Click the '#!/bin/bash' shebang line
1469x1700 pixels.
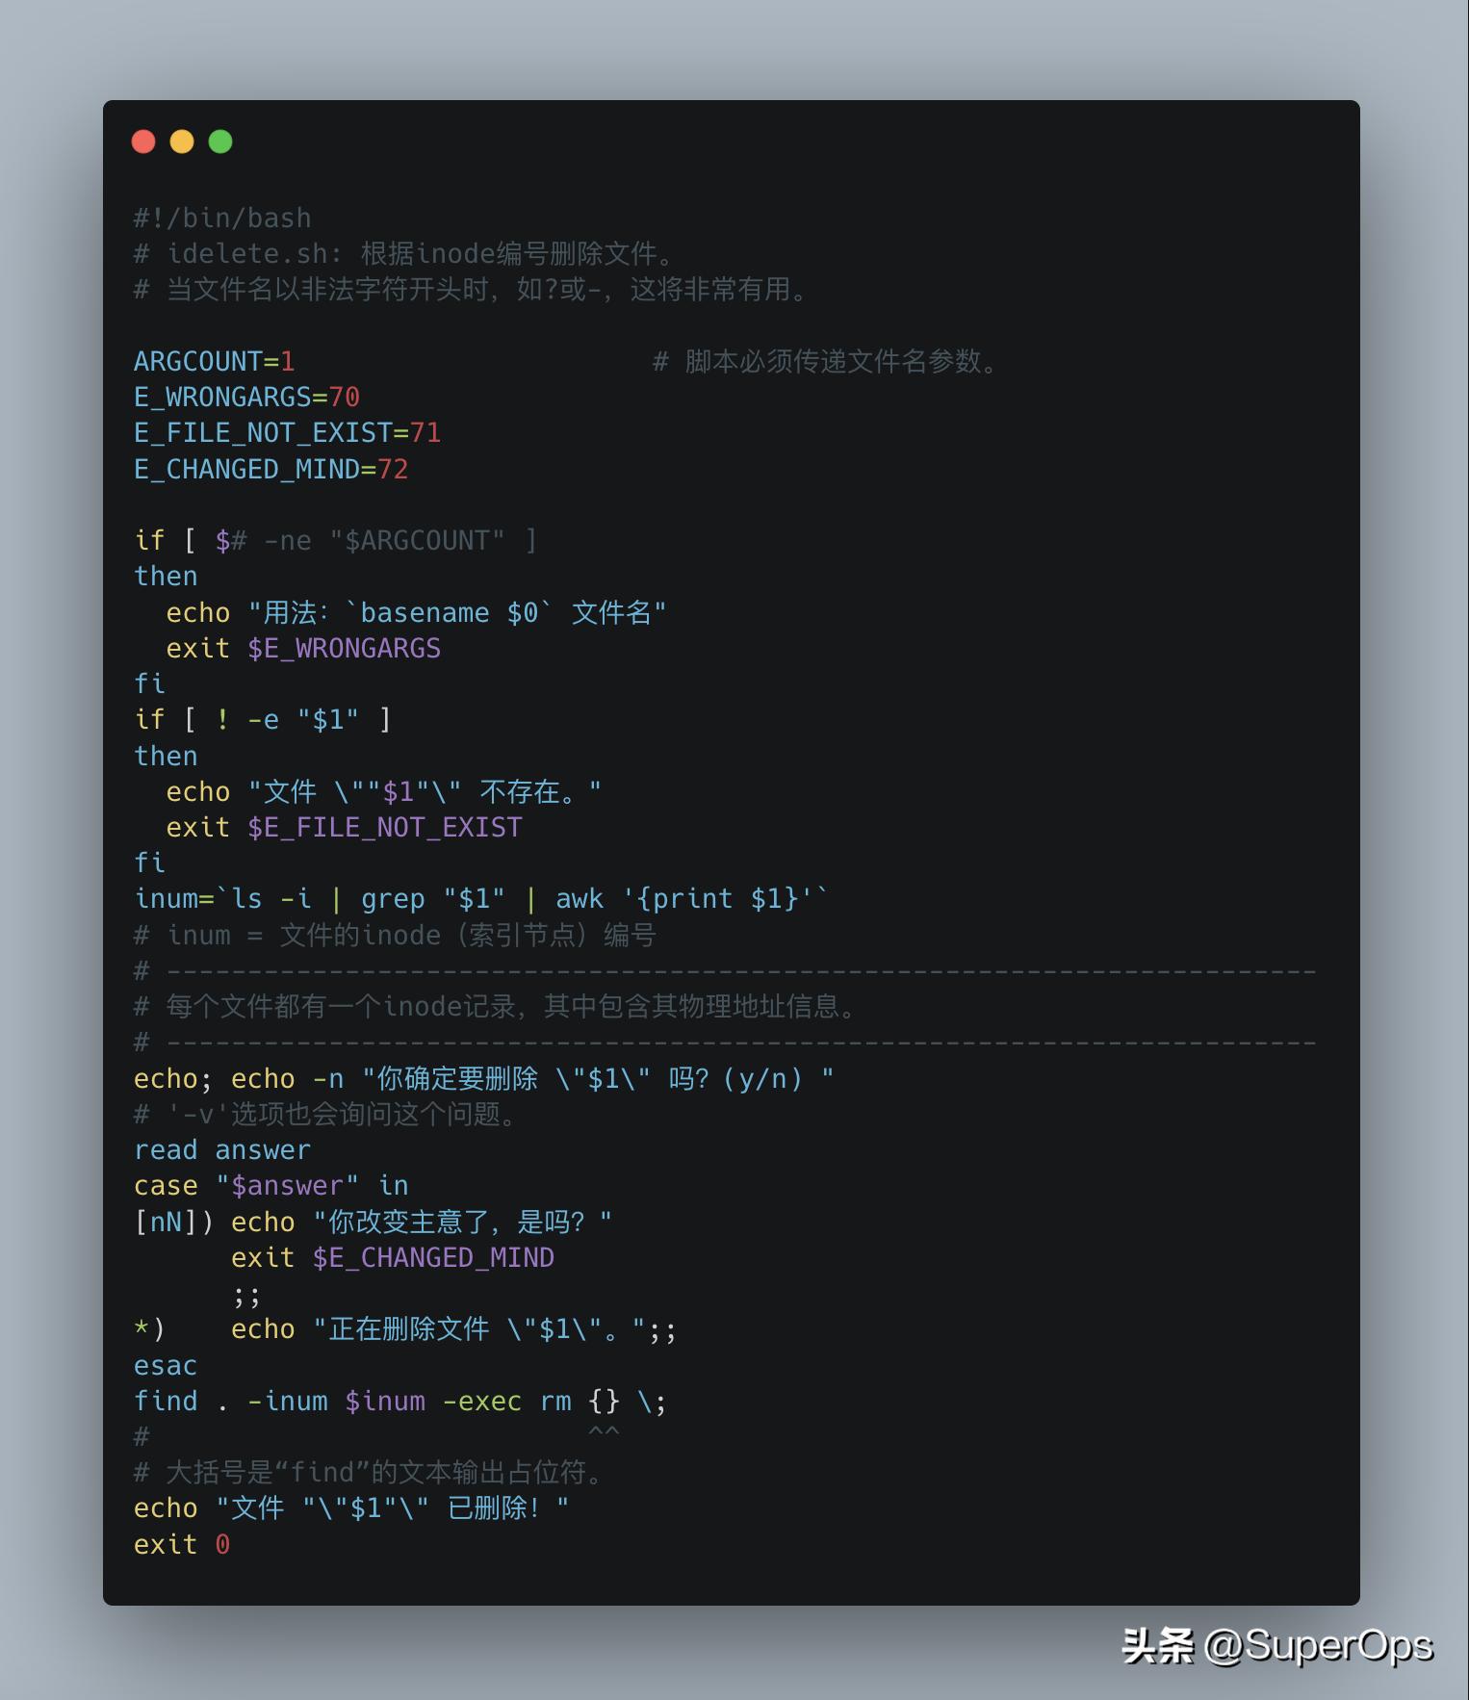click(x=222, y=219)
